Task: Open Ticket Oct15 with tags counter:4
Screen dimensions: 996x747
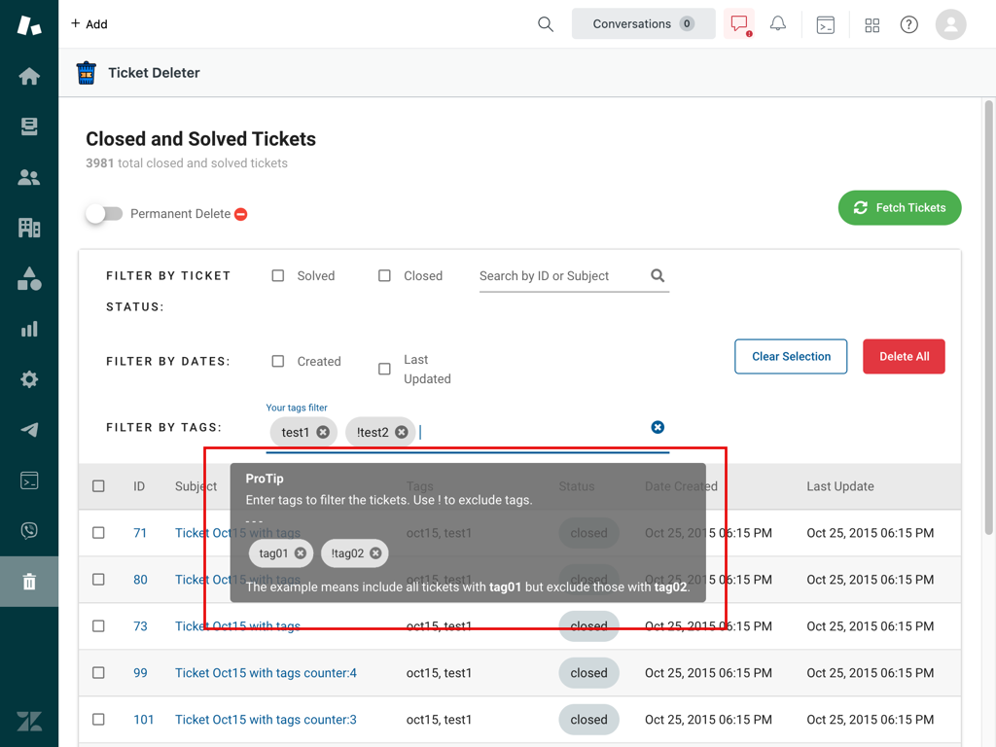Action: coord(266,673)
